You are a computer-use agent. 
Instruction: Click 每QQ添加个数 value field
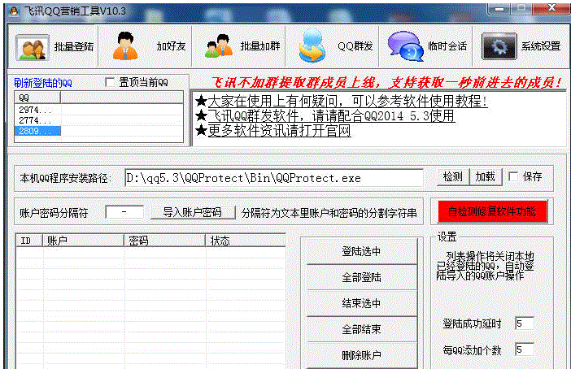coord(525,349)
